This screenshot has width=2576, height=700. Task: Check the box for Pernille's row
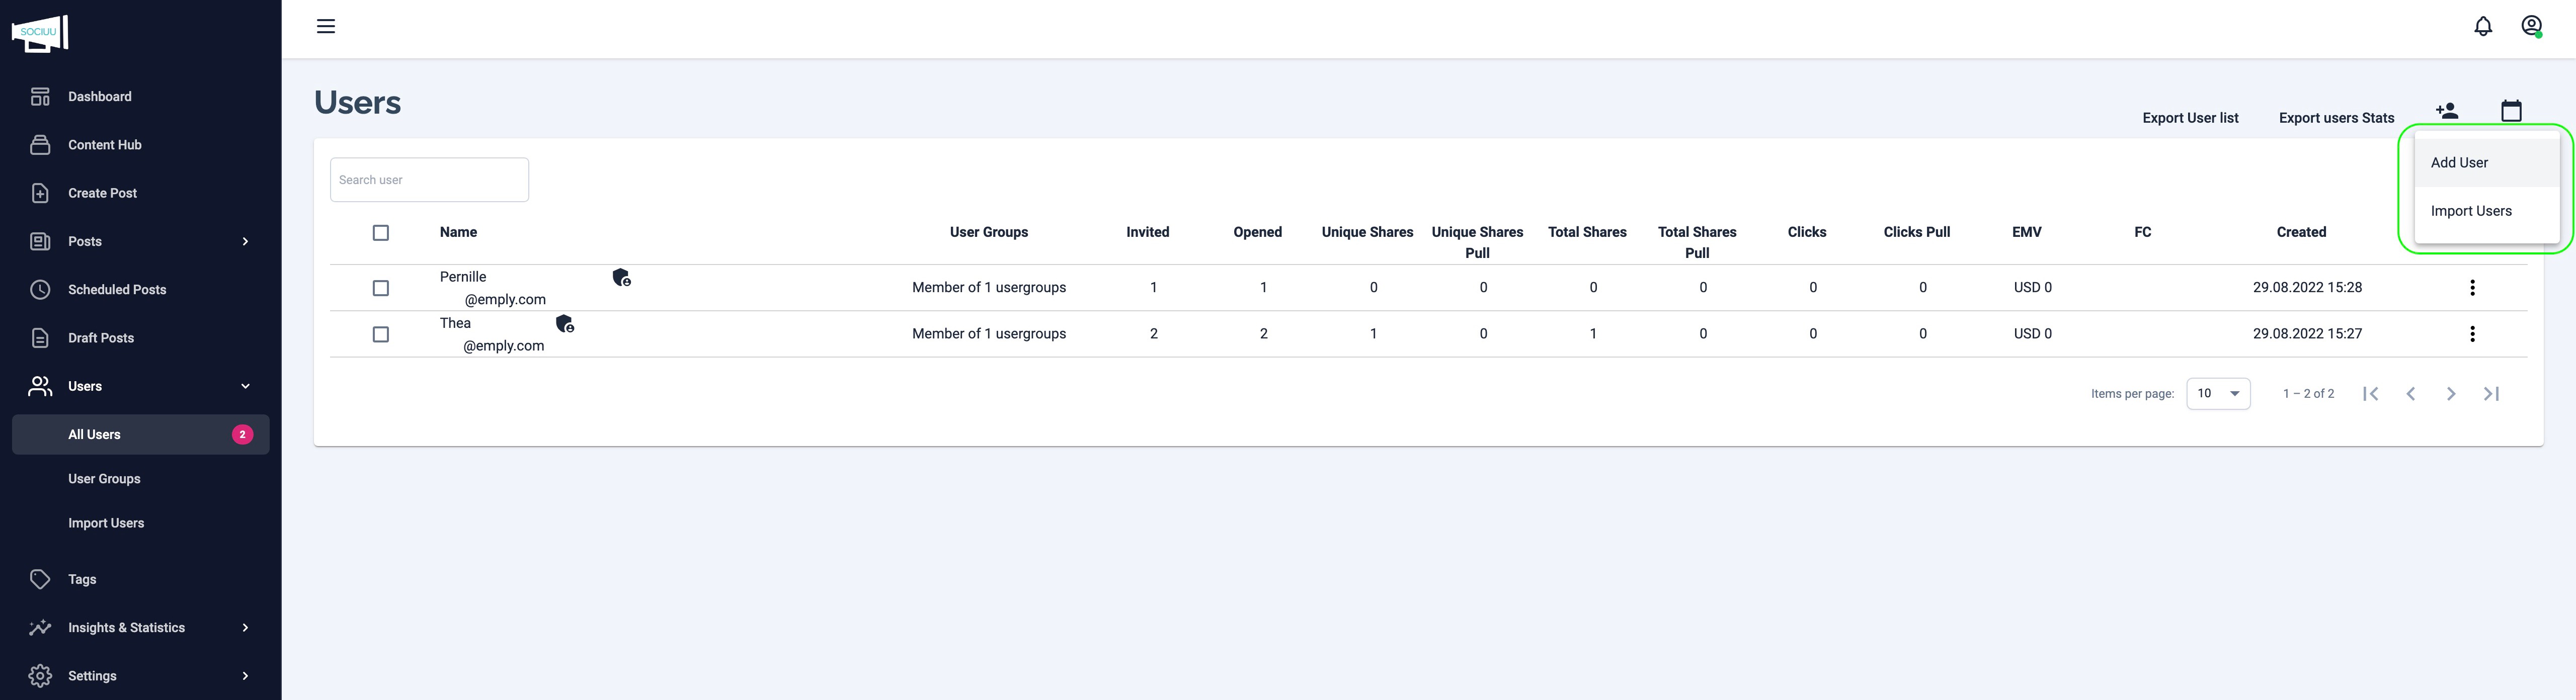(381, 288)
